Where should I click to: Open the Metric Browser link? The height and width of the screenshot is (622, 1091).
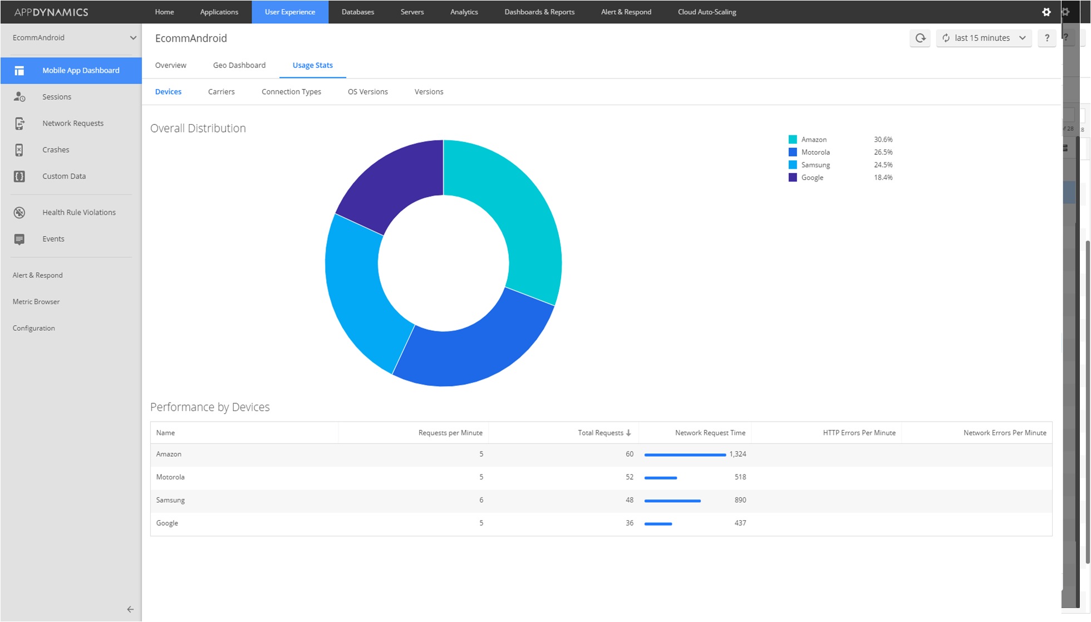[36, 302]
